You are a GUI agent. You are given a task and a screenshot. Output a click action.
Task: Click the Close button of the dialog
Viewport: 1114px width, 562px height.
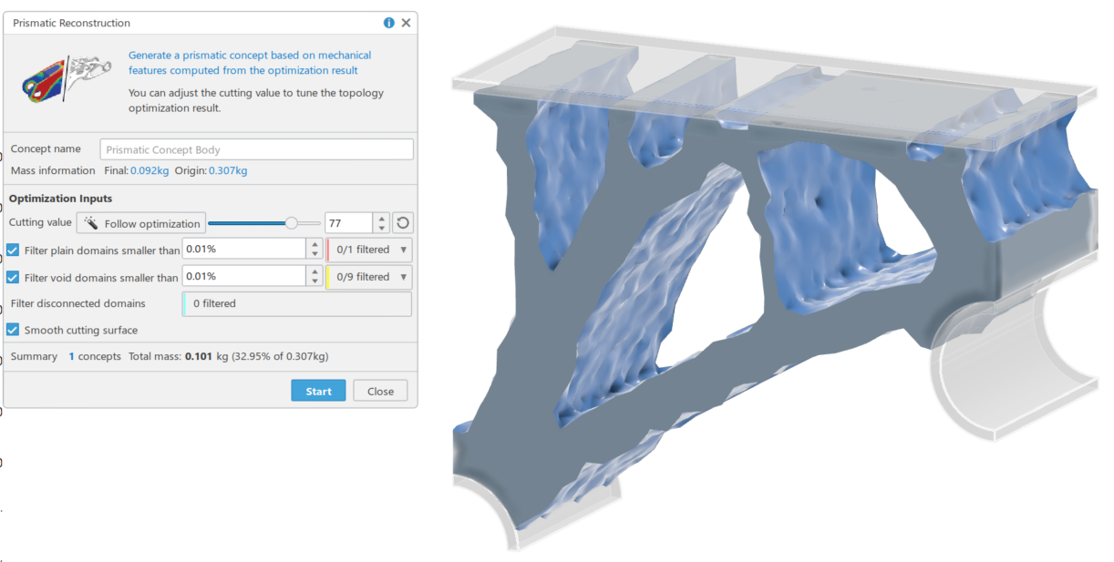pyautogui.click(x=380, y=390)
